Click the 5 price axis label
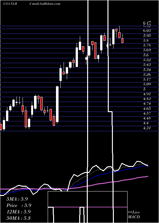Screen dimensions: 159x223 (144, 89)
